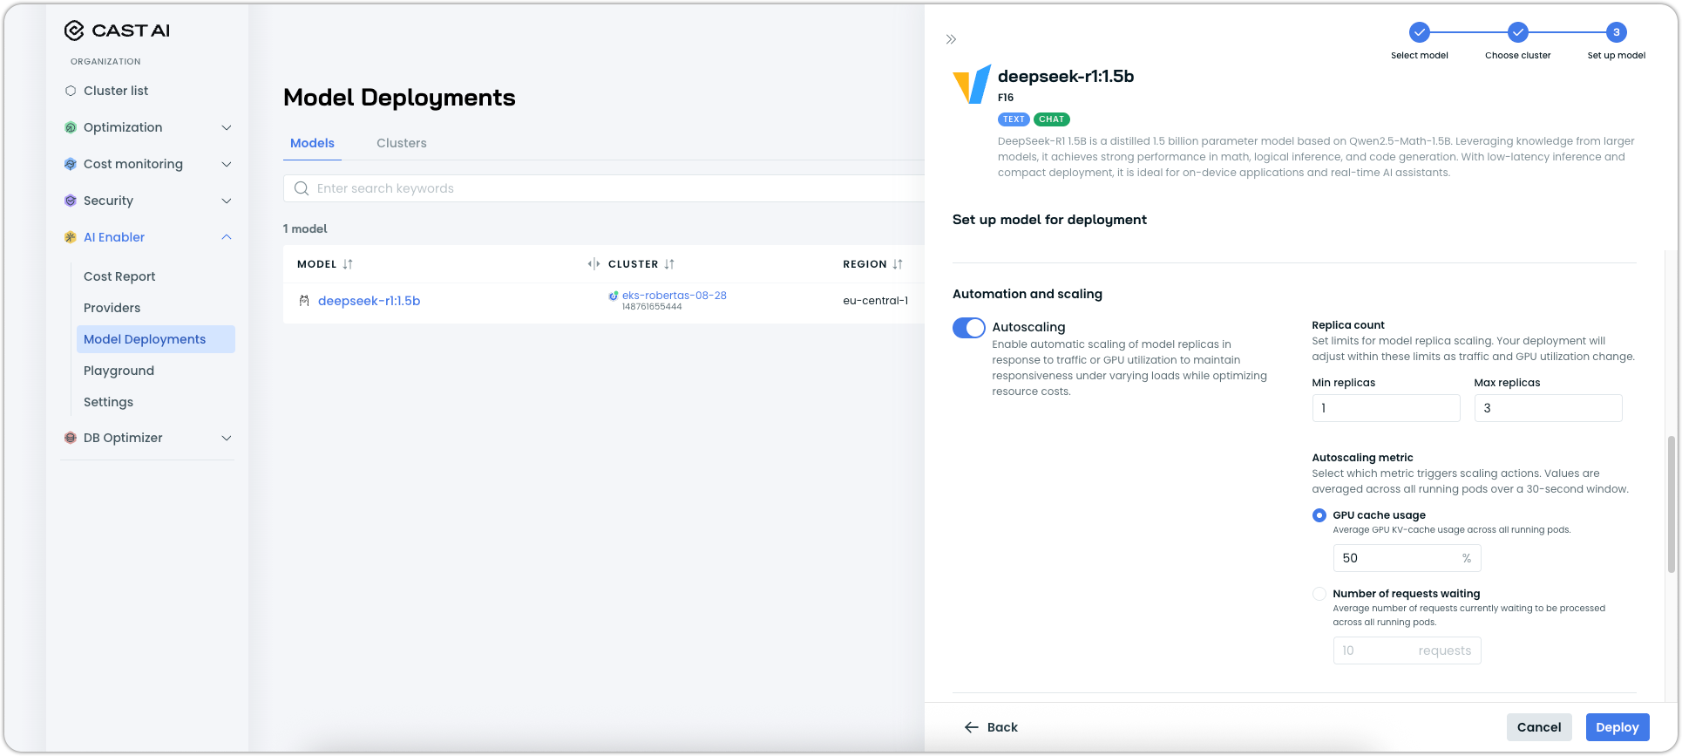This screenshot has width=1682, height=756.
Task: Sort by REGION column
Action: coord(898,264)
